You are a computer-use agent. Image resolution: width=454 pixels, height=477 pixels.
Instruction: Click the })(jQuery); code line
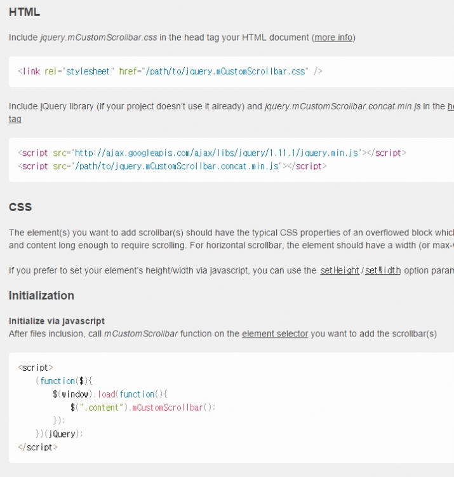pos(59,434)
